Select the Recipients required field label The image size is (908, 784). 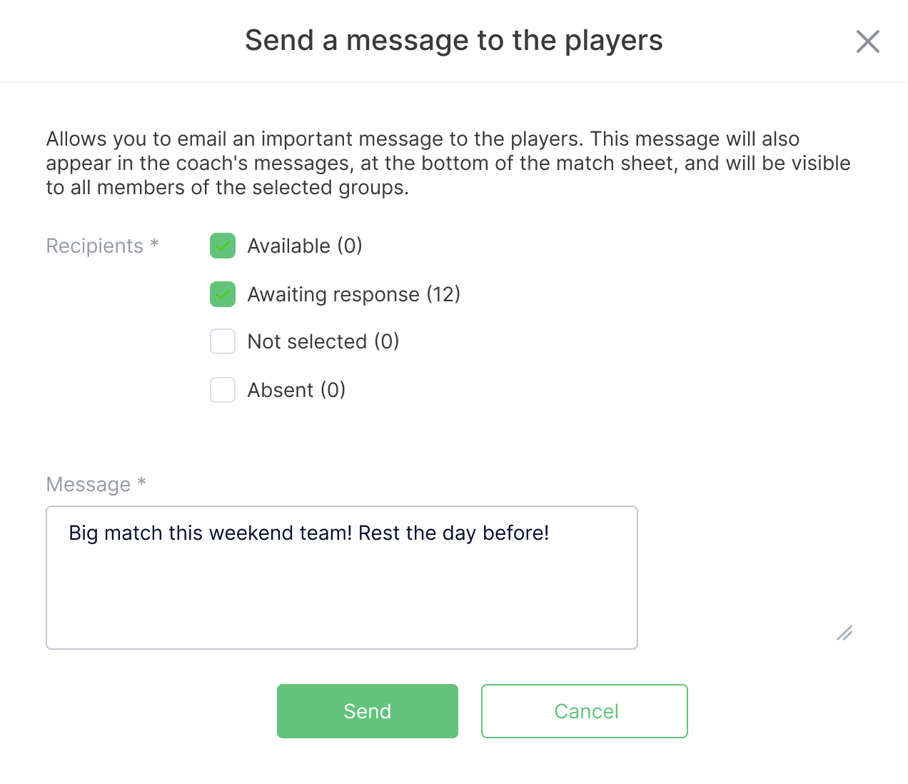pos(102,246)
